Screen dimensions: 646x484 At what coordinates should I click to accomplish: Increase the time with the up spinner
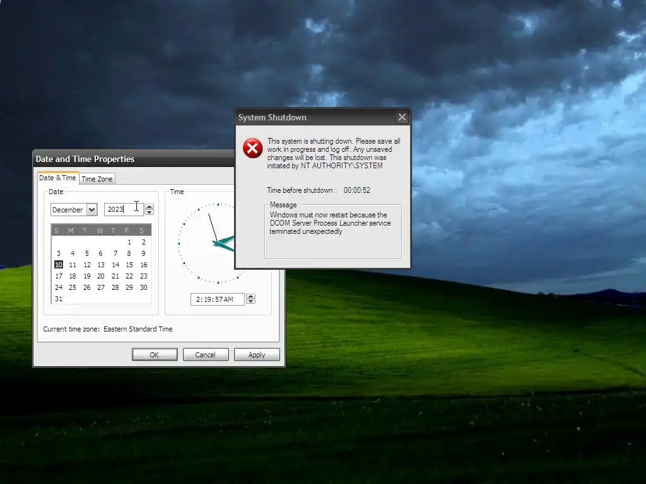250,296
